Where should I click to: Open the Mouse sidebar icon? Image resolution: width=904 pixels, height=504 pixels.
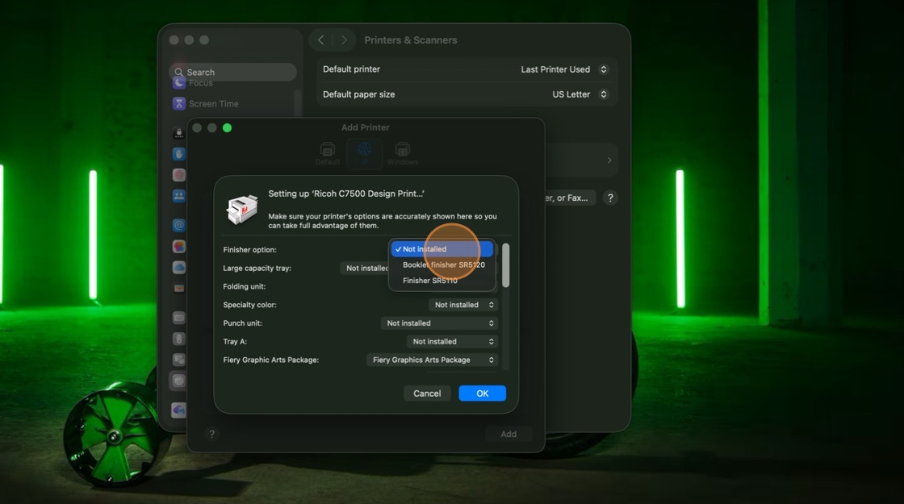point(178,339)
